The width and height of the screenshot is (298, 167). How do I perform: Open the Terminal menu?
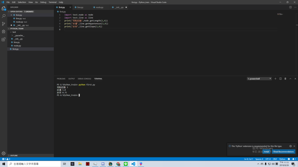(52, 2)
